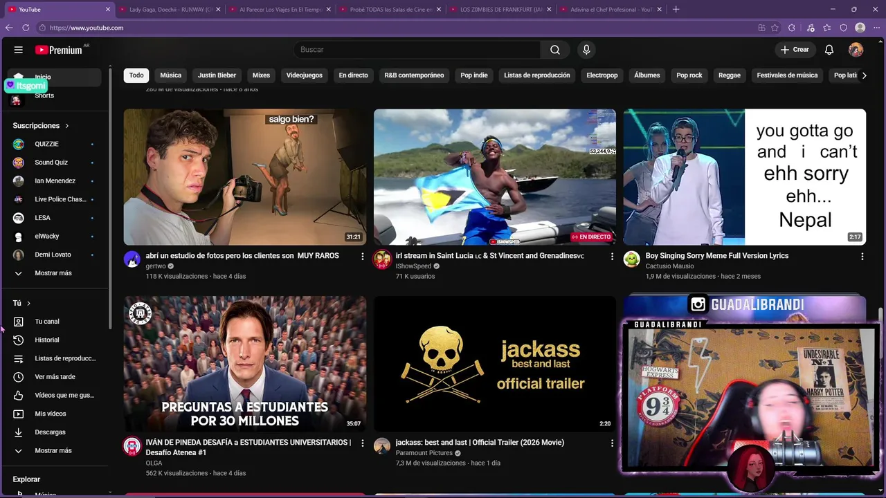Open IShowSpeed channel avatar
This screenshot has height=498, width=886.
coord(382,259)
